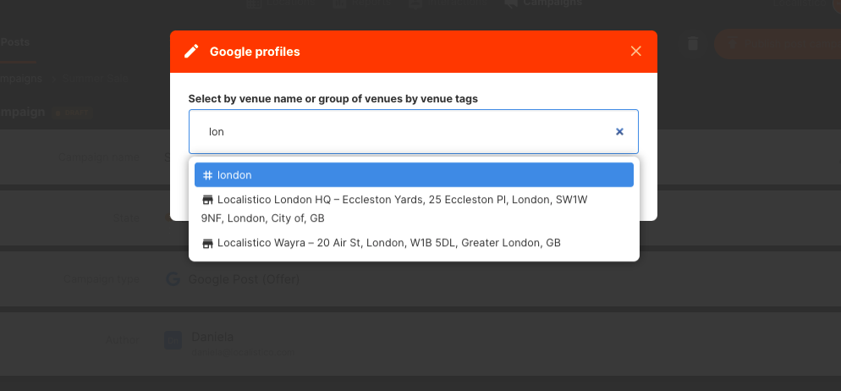
Task: Click the Summer Sale breadcrumb
Action: 95,79
